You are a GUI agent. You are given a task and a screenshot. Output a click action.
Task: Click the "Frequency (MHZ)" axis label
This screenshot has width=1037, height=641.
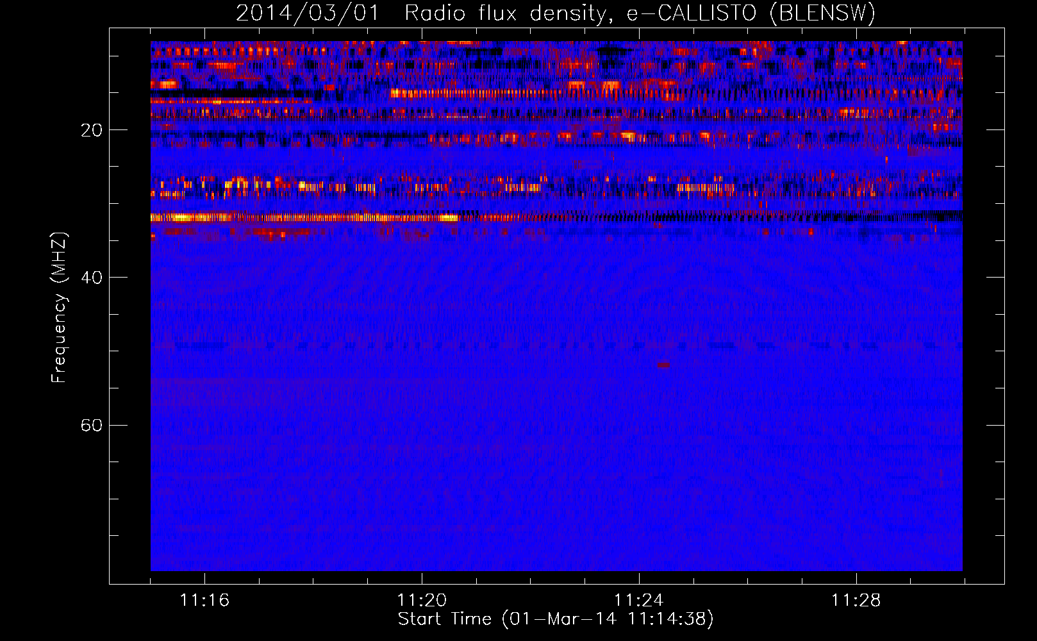(59, 308)
